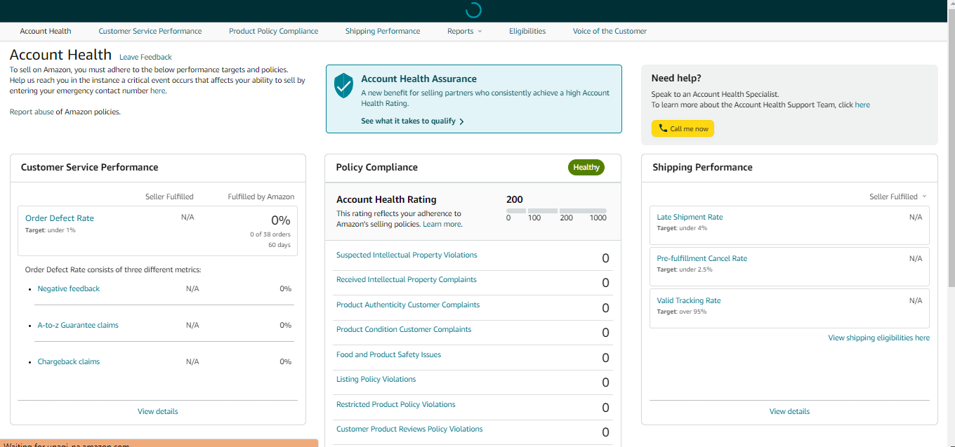Image resolution: width=955 pixels, height=447 pixels.
Task: Open the Negative feedback metric link
Action: [x=69, y=288]
